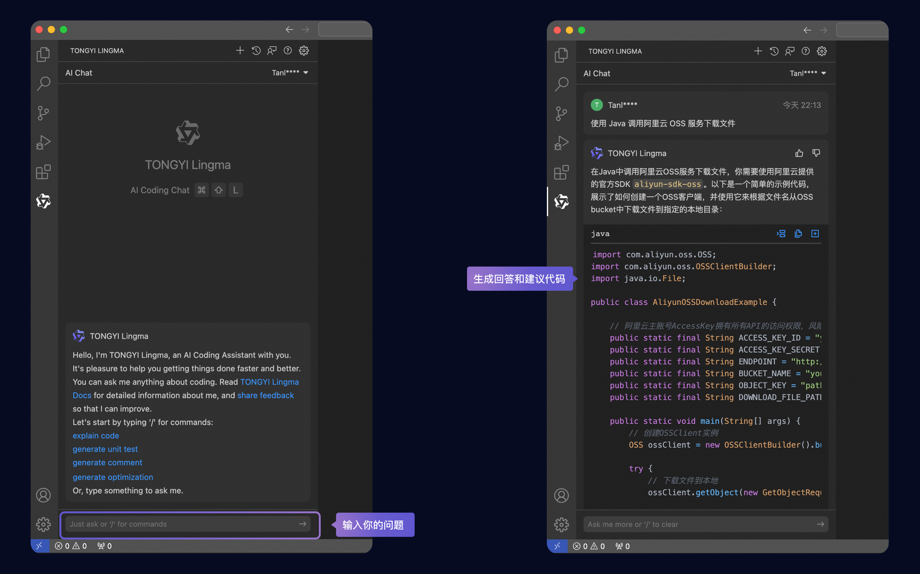Follow the TONGYI Lingma Docs link
920x574 pixels.
pos(186,388)
